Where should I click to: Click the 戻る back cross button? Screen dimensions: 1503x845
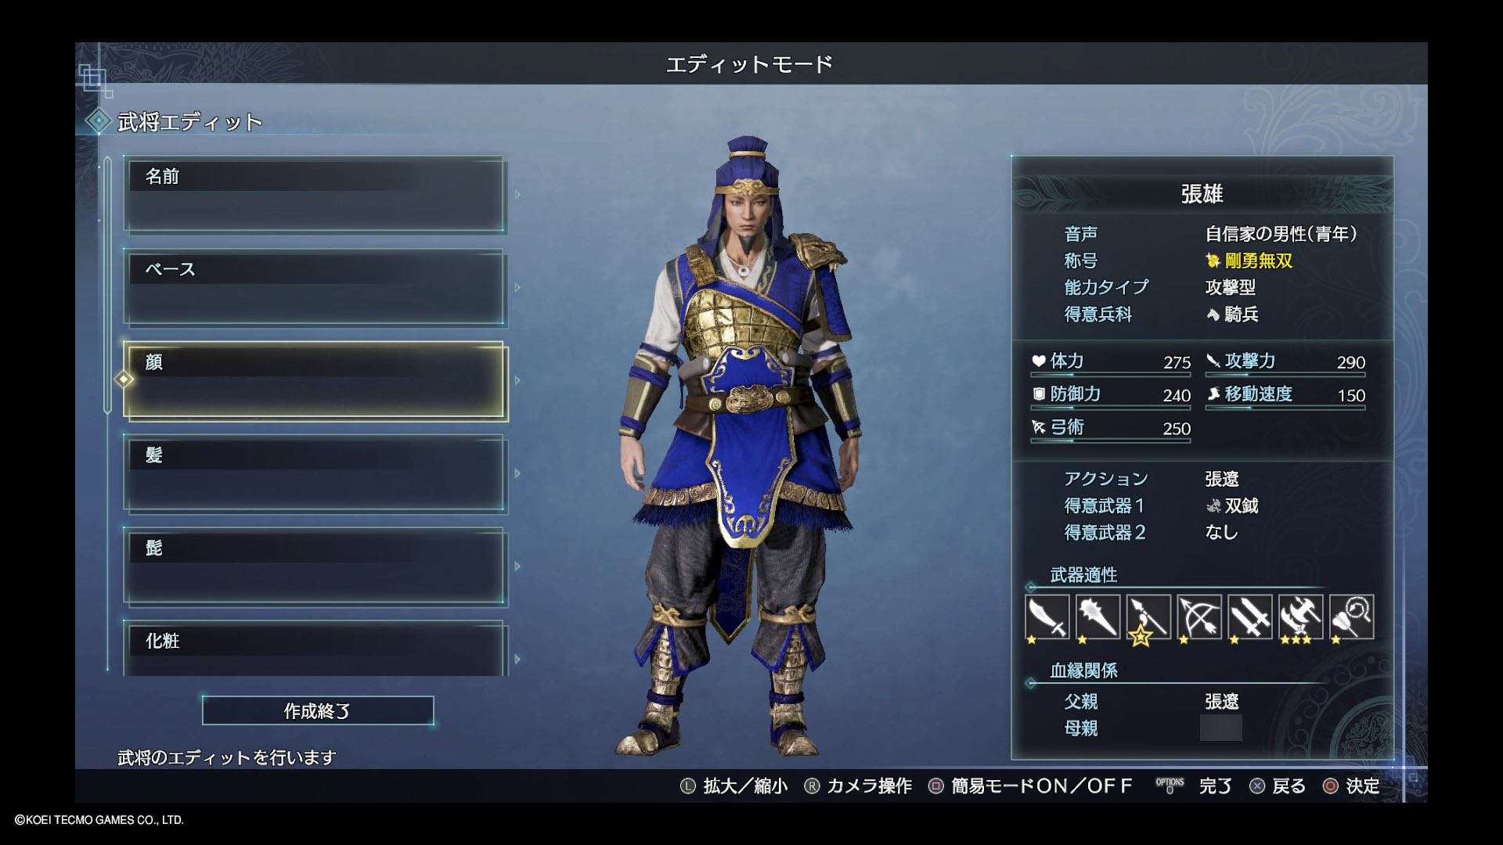click(x=1256, y=786)
